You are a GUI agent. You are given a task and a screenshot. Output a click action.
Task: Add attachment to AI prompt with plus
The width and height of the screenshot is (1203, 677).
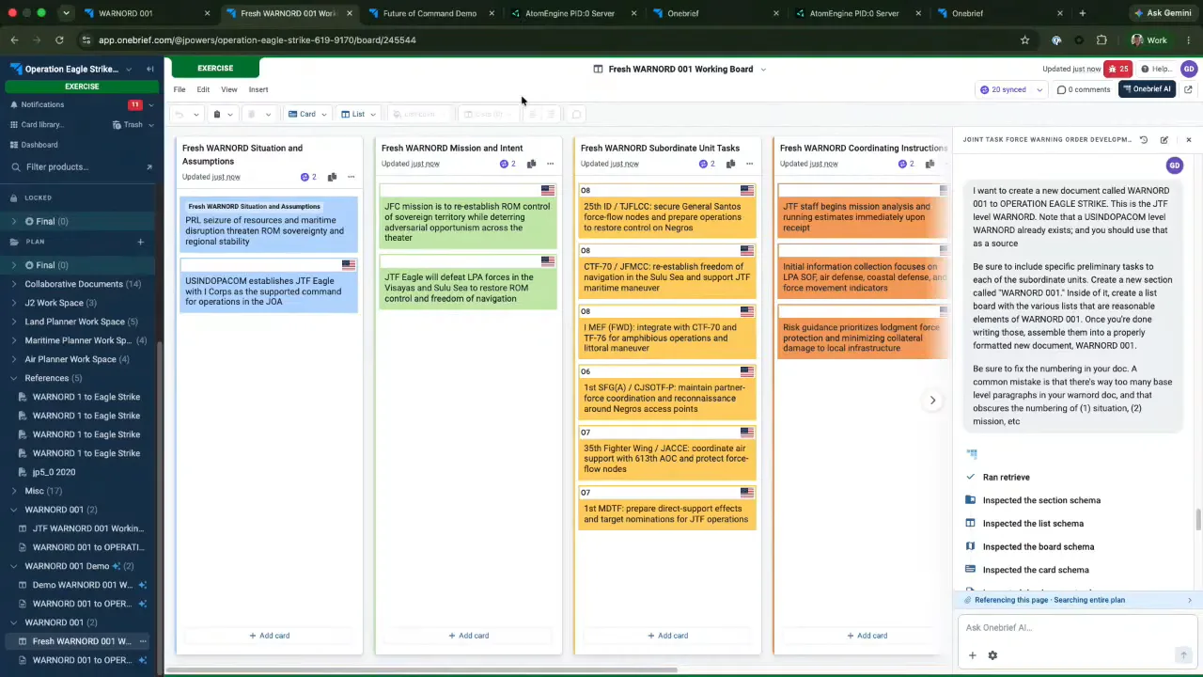tap(973, 655)
